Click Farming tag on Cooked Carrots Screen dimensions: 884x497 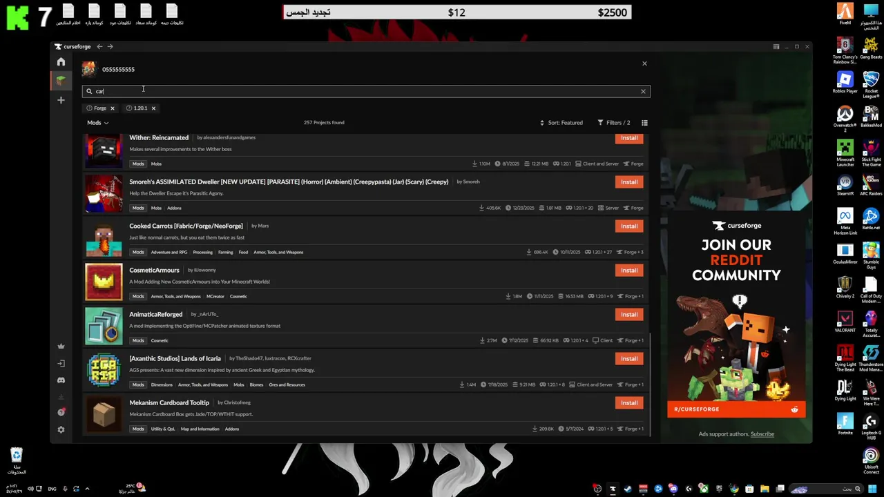pos(226,252)
